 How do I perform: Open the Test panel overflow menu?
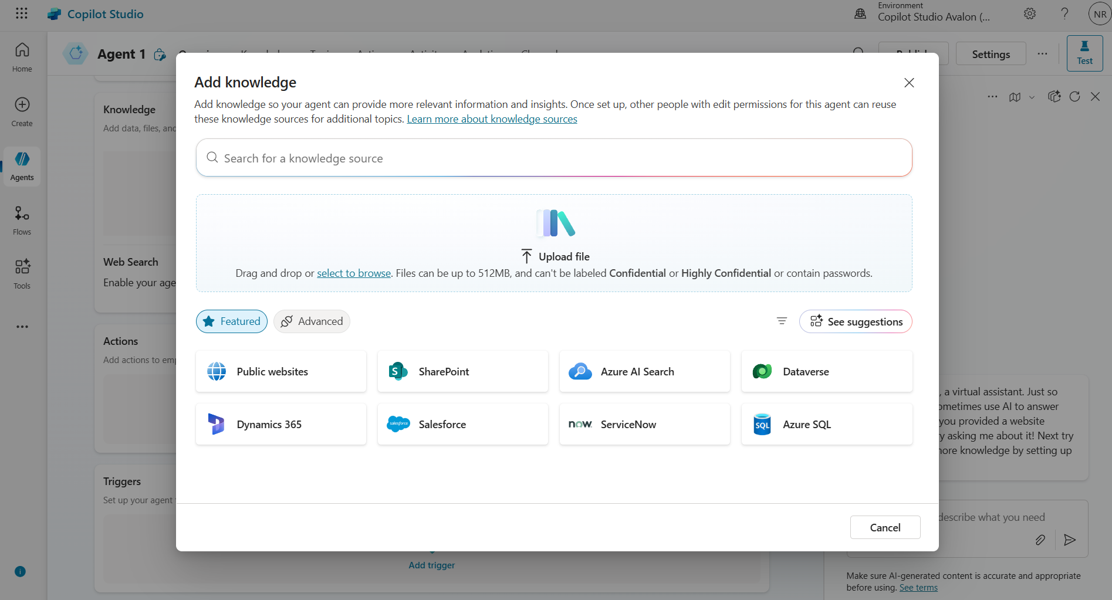tap(992, 96)
